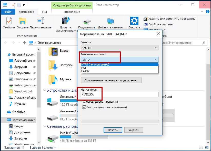Click the search magnifier icon

204,43
